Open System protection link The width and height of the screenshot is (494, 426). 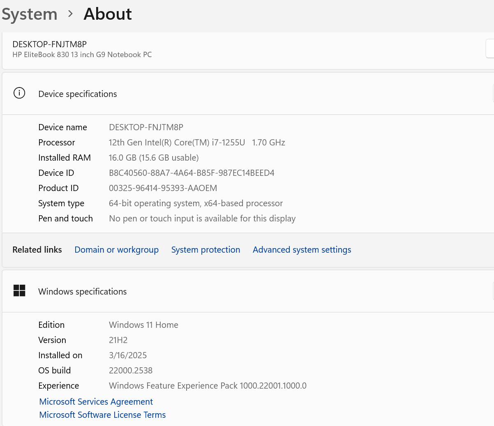point(205,250)
